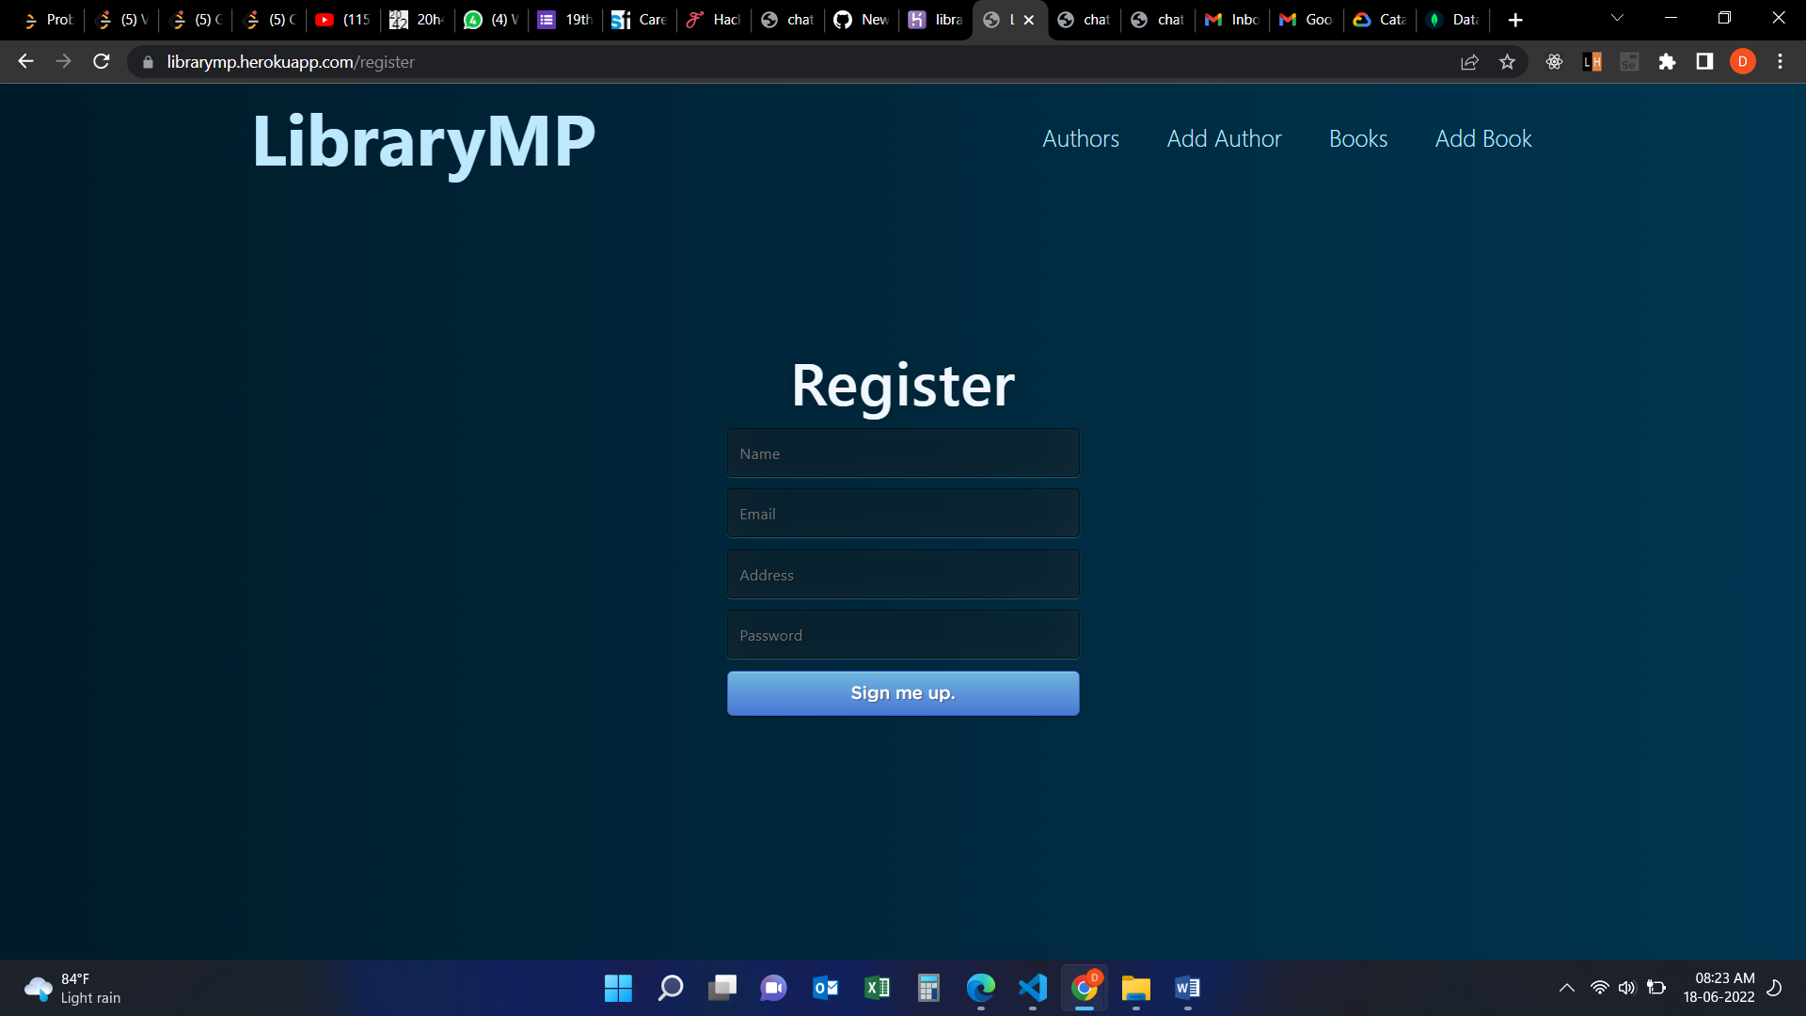Viewport: 1806px width, 1016px height.
Task: Adjust the volume from the system tray
Action: tap(1627, 988)
